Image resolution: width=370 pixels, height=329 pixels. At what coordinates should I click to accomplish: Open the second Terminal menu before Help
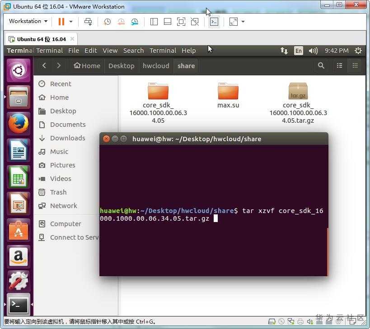[163, 51]
